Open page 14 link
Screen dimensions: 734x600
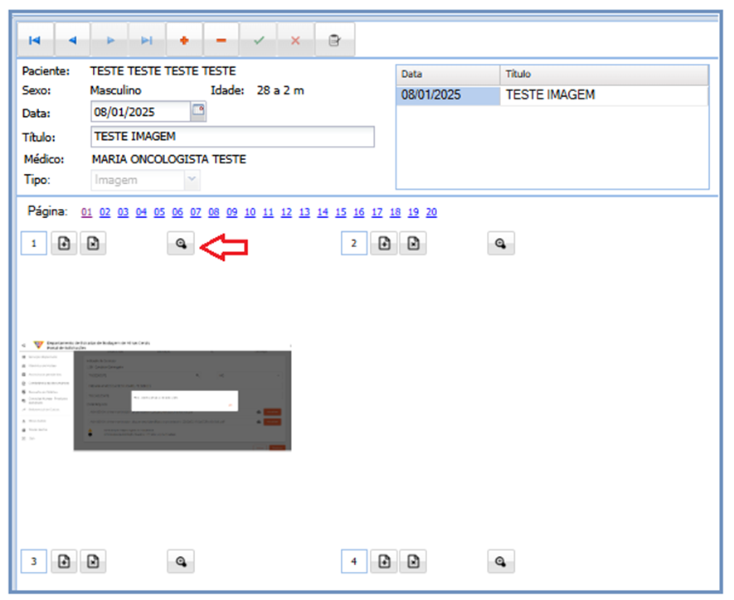(323, 212)
